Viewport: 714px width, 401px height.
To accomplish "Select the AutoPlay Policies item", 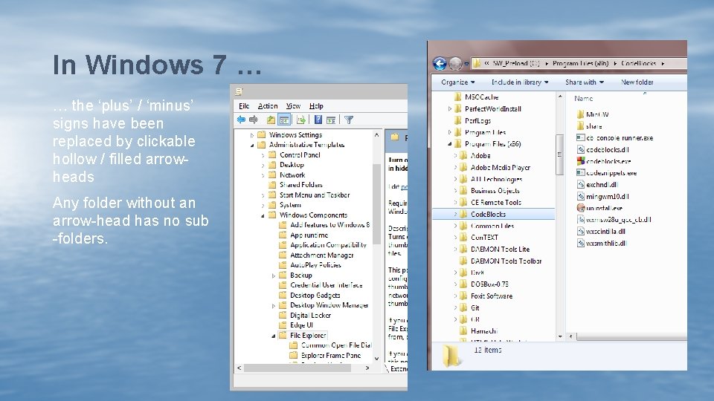I will [x=315, y=265].
